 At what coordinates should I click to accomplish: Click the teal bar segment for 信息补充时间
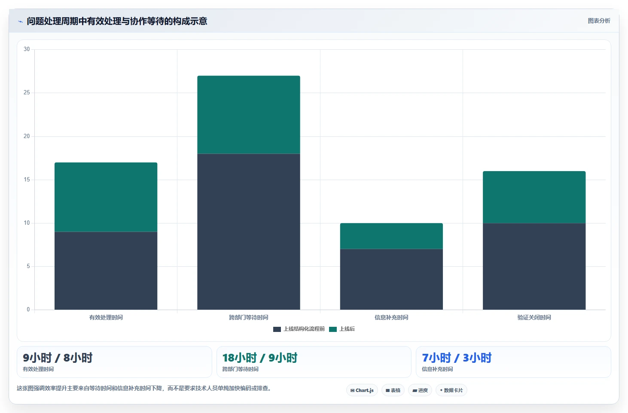[391, 236]
